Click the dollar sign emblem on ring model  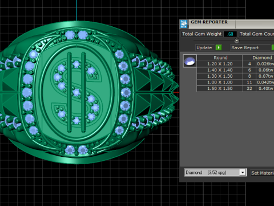pos(76,93)
